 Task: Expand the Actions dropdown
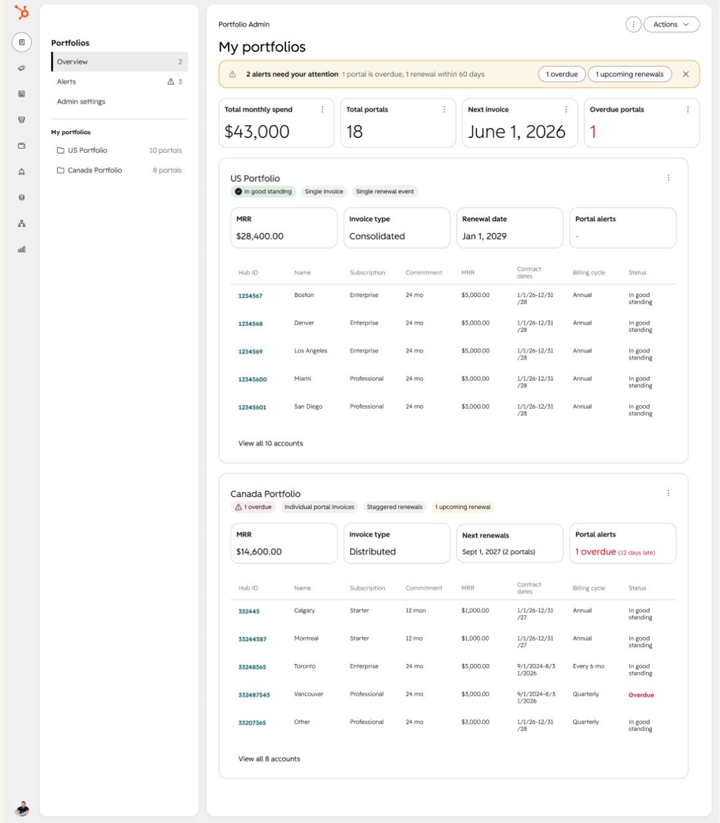click(x=672, y=24)
